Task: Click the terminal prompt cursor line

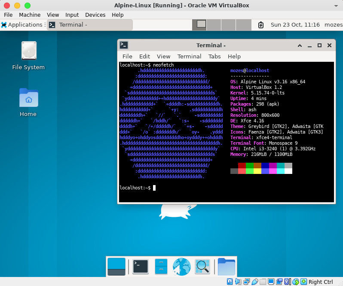Action: pos(138,188)
